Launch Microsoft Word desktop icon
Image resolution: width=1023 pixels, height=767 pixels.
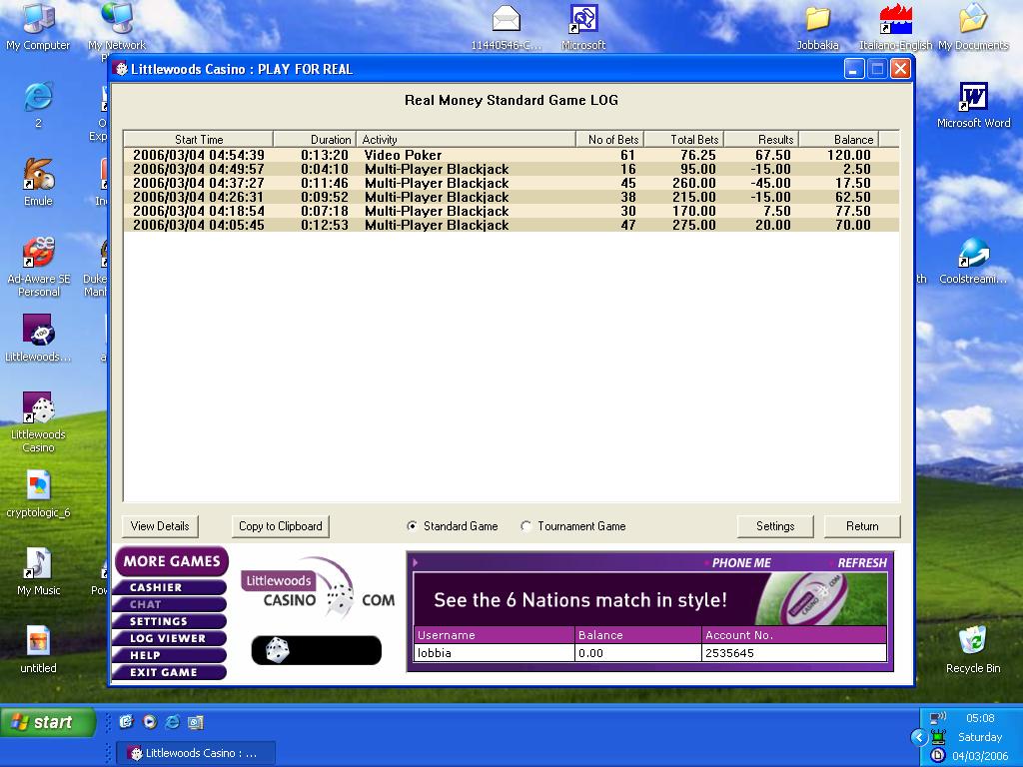point(973,104)
